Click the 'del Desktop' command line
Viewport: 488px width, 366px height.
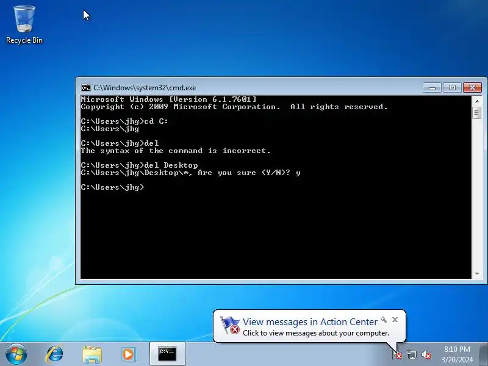pos(140,165)
